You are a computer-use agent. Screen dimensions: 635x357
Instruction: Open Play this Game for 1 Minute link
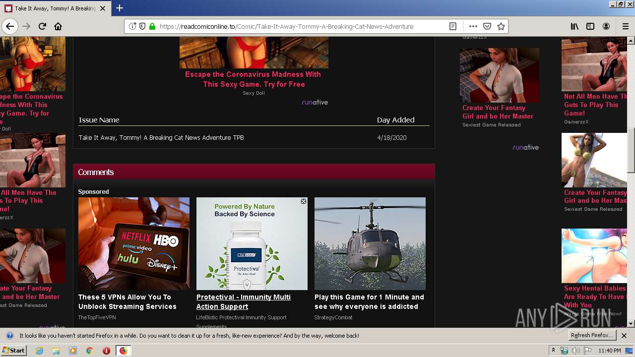point(369,301)
